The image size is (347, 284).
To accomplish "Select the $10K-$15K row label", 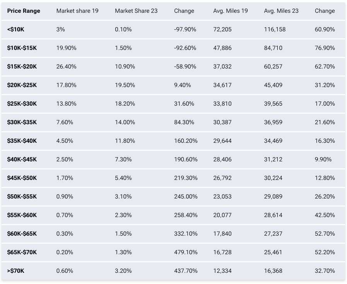I will tap(22, 48).
